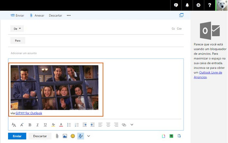This screenshot has height=143, width=228.
Task: Decrease paragraph indent
Action: click(x=85, y=125)
